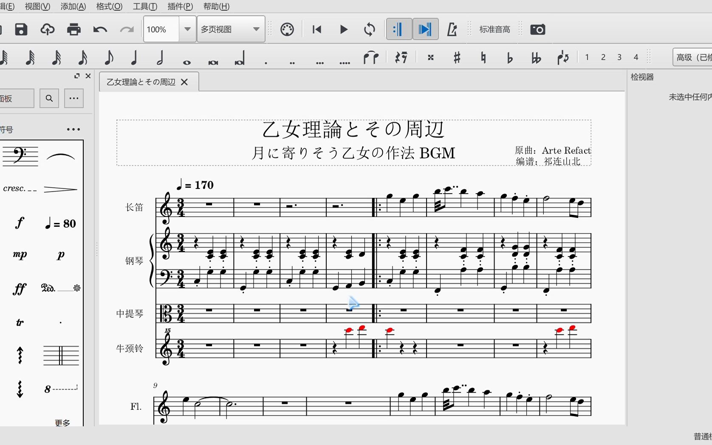Viewport: 712px width, 445px height.
Task: Select voice 1
Action: (x=587, y=57)
